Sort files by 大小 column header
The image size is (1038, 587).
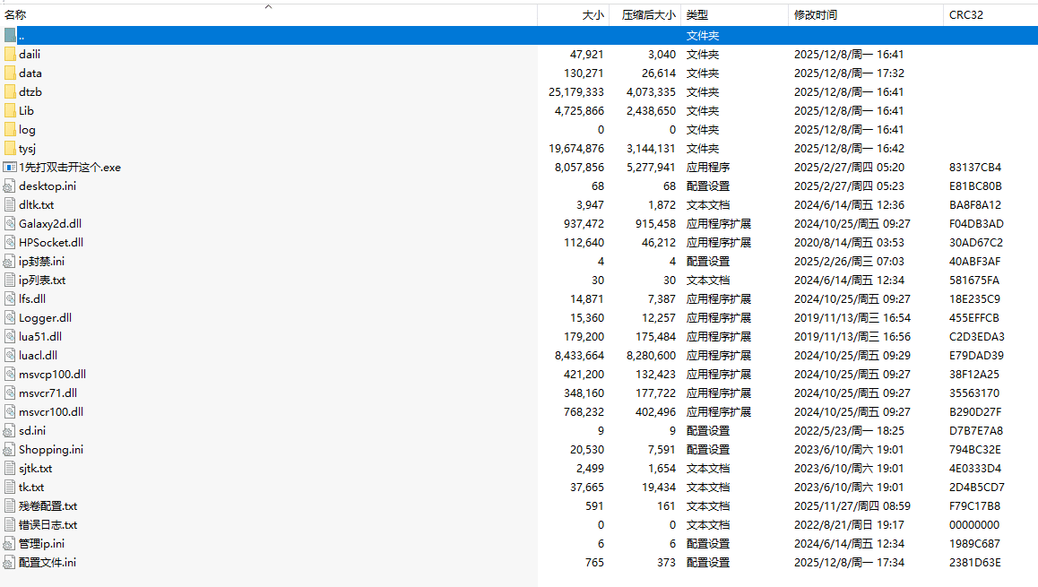[593, 15]
